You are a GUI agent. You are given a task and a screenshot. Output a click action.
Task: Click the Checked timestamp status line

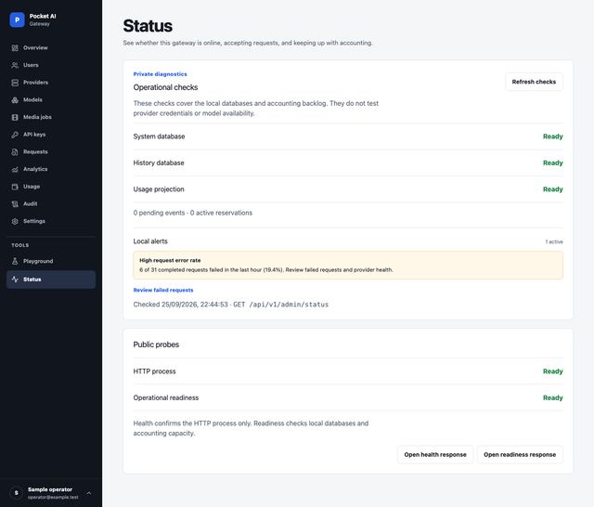pos(231,305)
